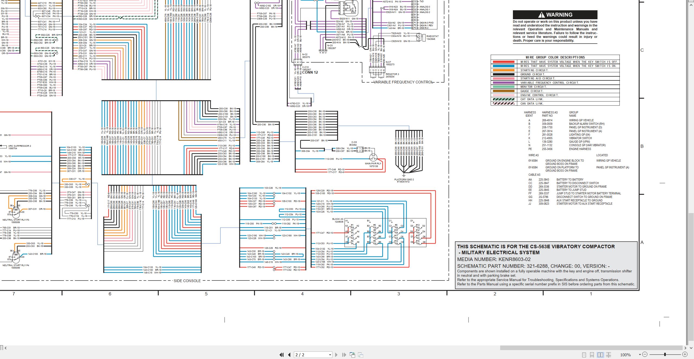Click the red key-switch-off legend swatch
Viewport: 694px width, 359px height.
pos(503,62)
